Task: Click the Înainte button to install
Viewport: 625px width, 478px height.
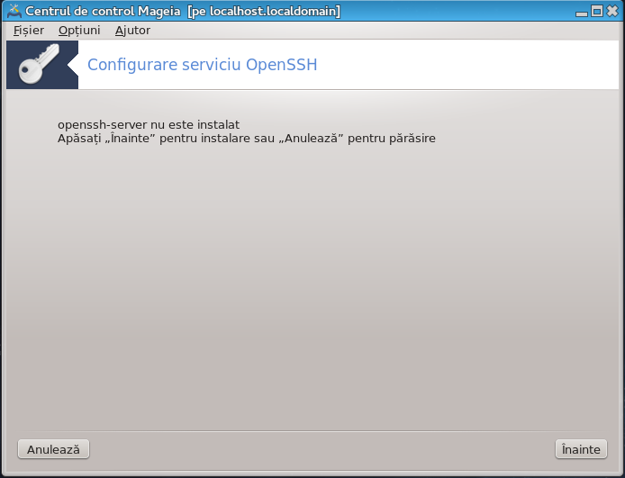Action: [581, 449]
